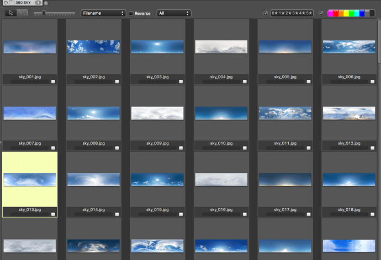Click the sky_018.jpg filename label

[349, 210]
